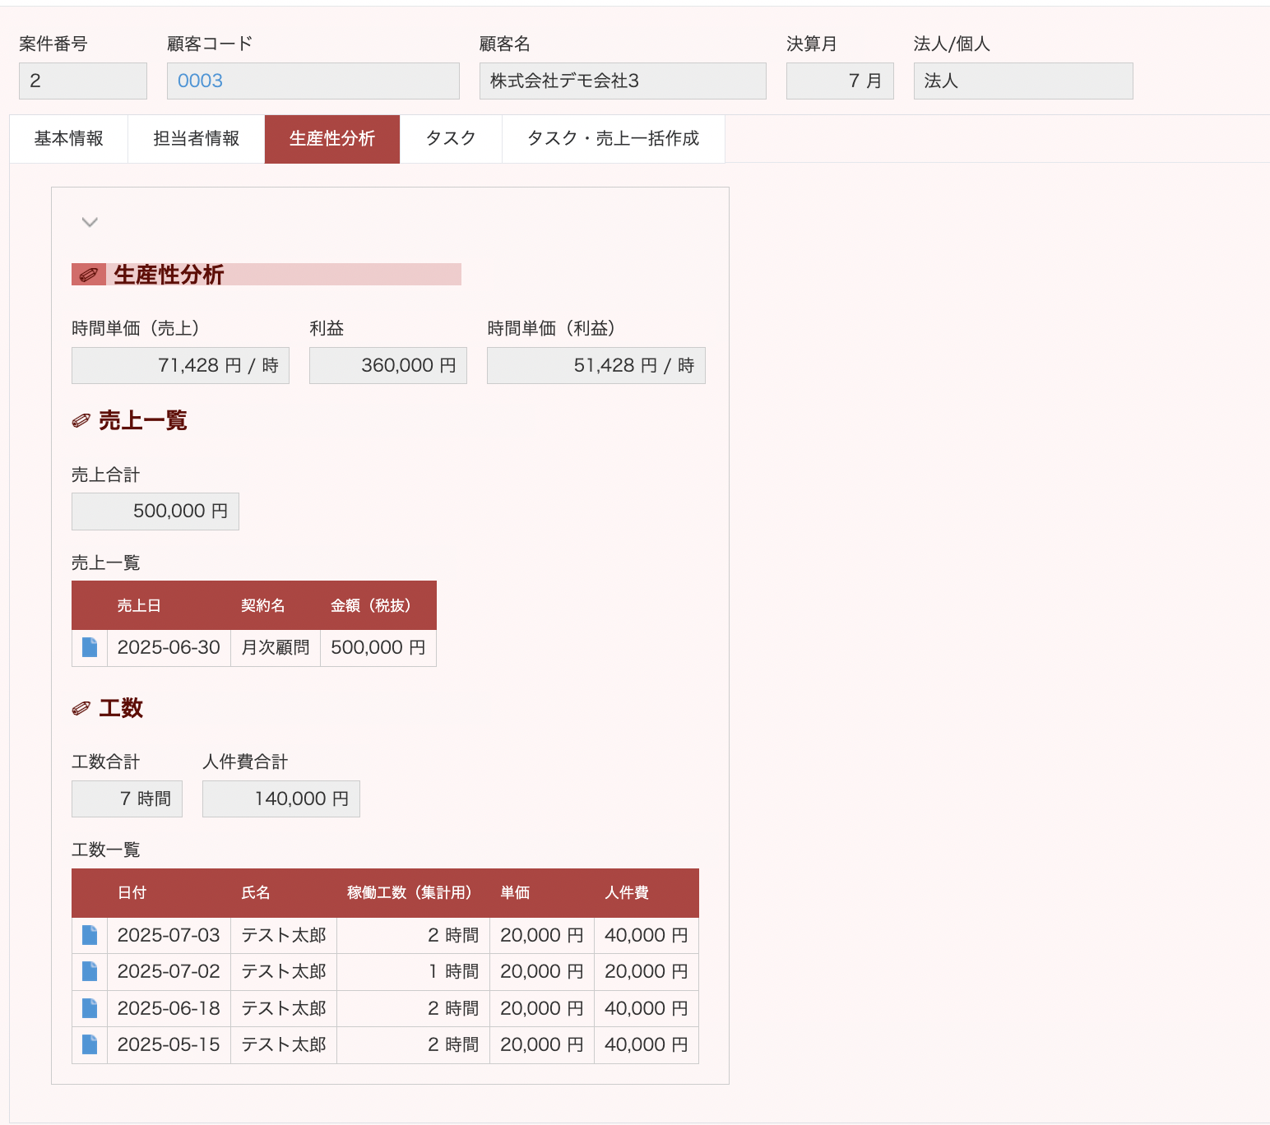The height and width of the screenshot is (1125, 1270).
Task: Click contract name cell 月次顧問
Action: coord(276,647)
